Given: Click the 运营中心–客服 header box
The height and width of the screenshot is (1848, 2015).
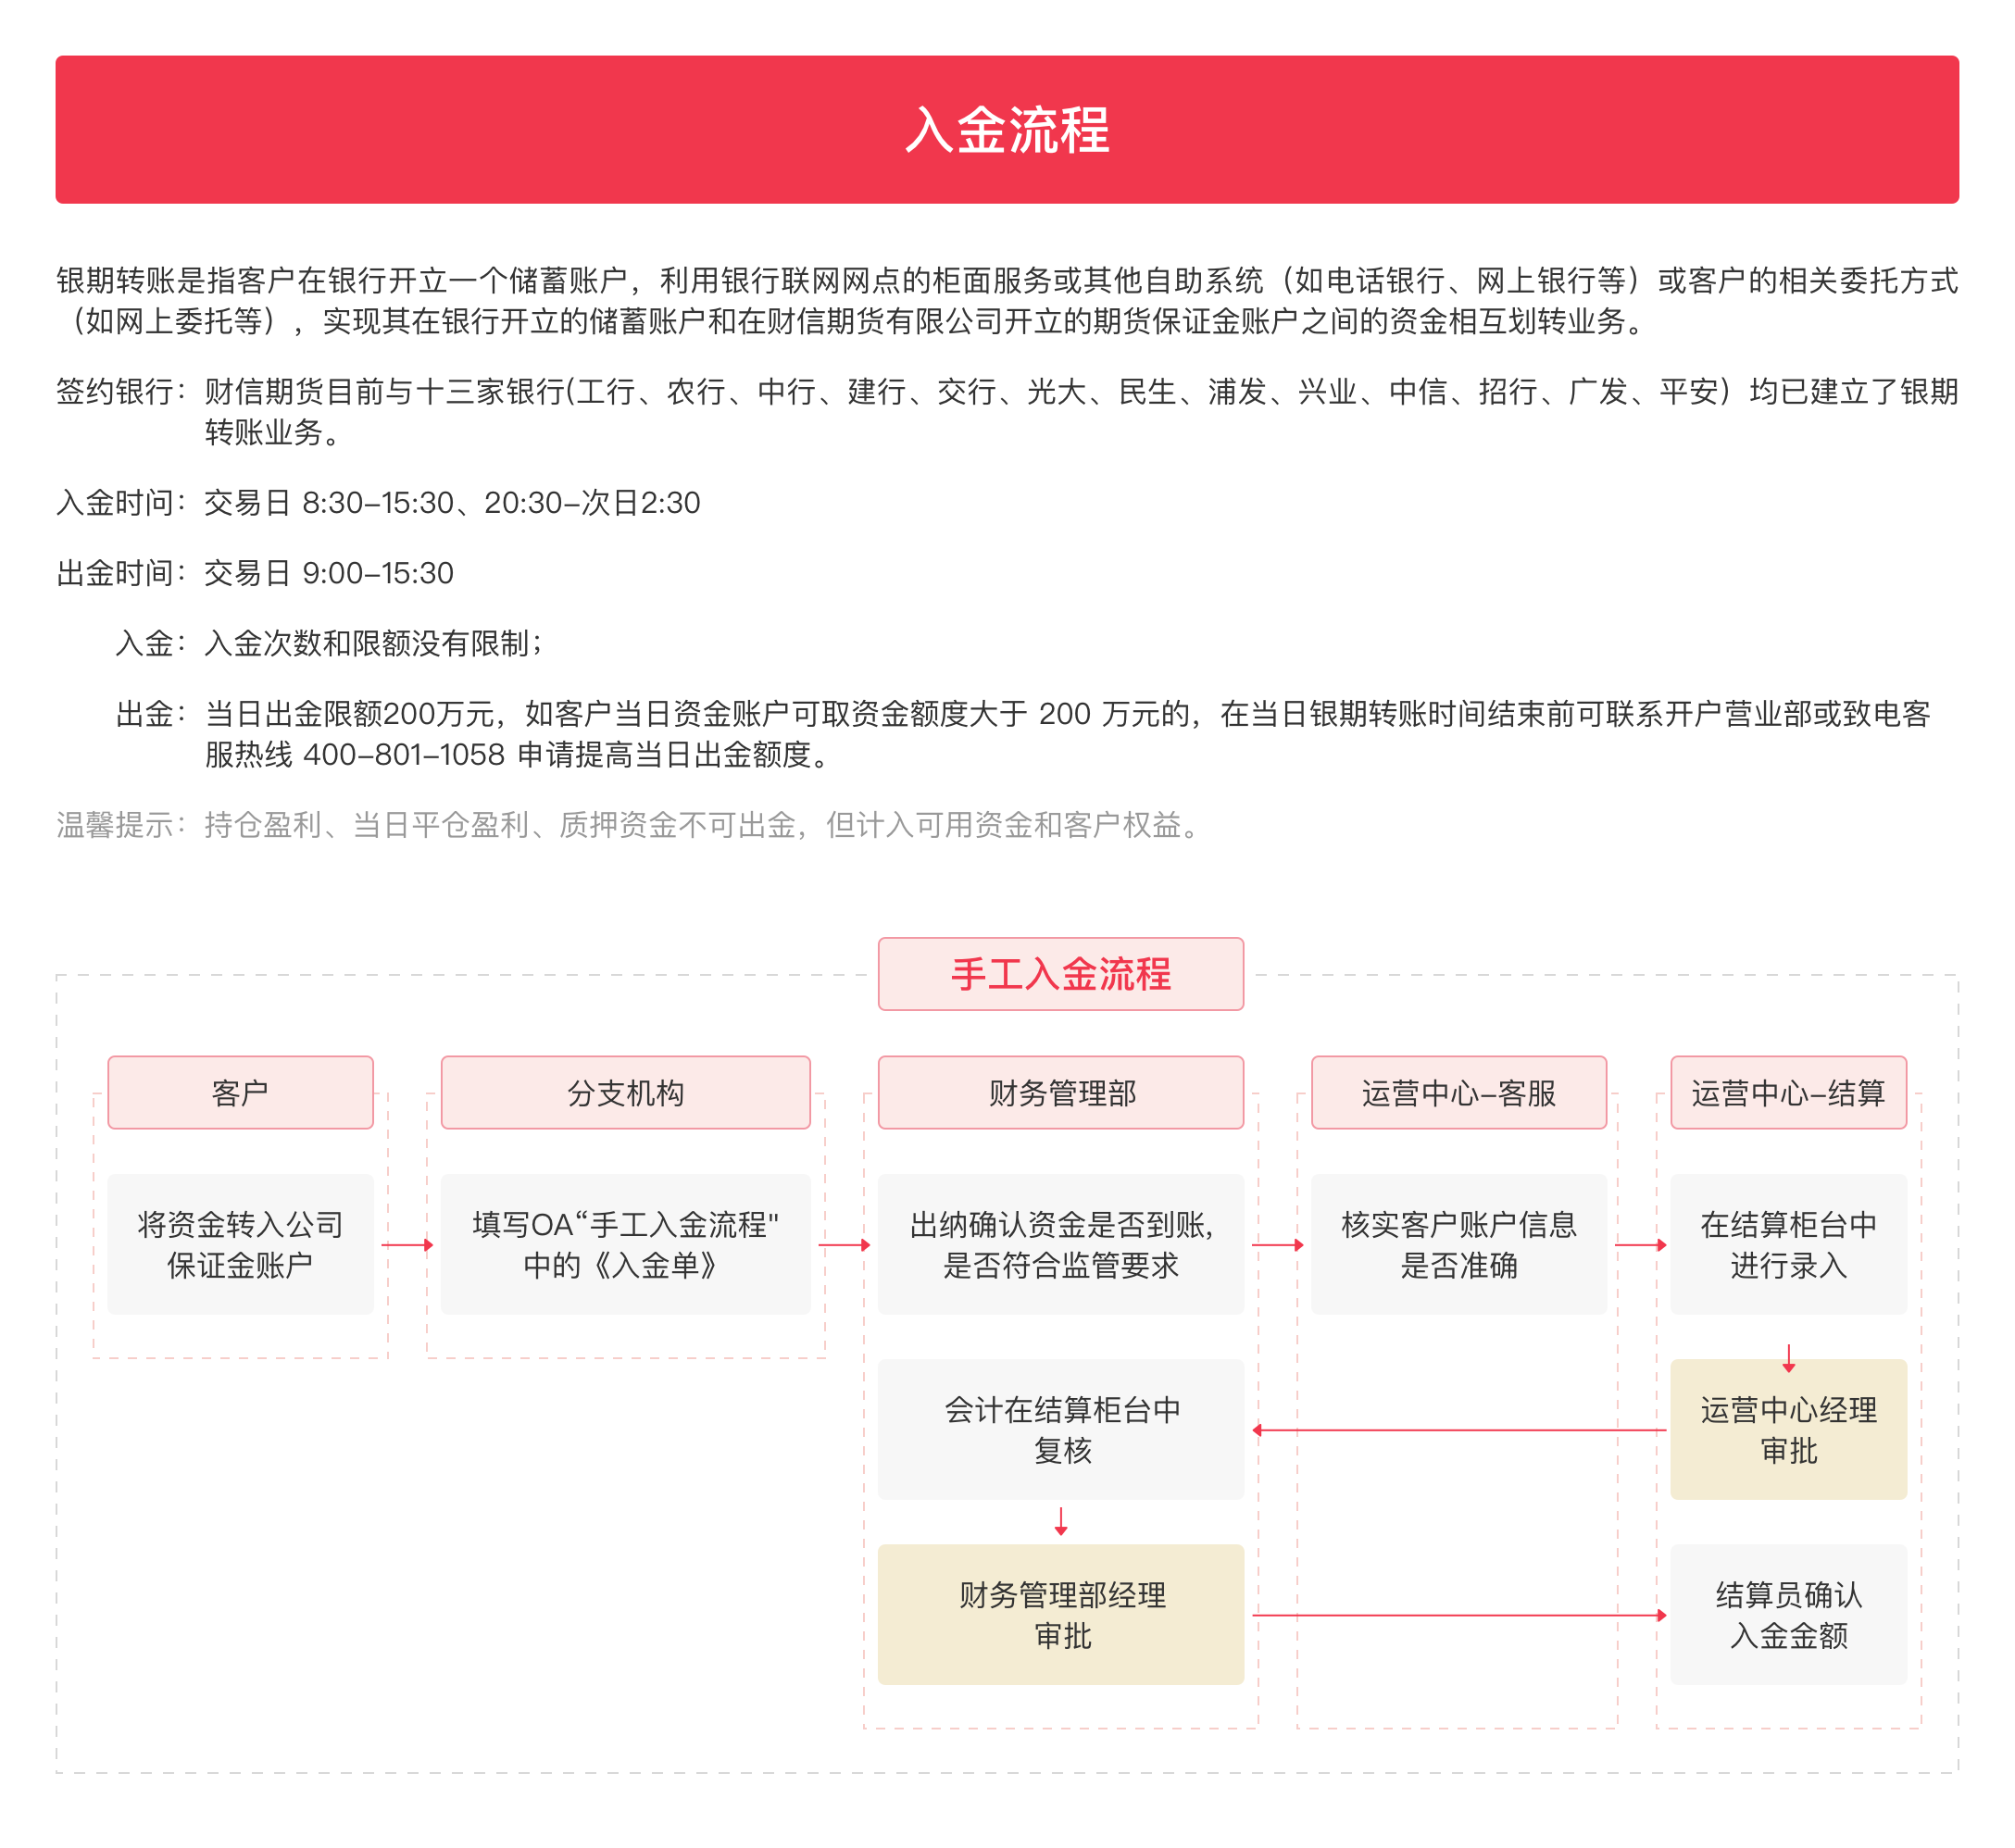Looking at the screenshot, I should [x=1459, y=1093].
